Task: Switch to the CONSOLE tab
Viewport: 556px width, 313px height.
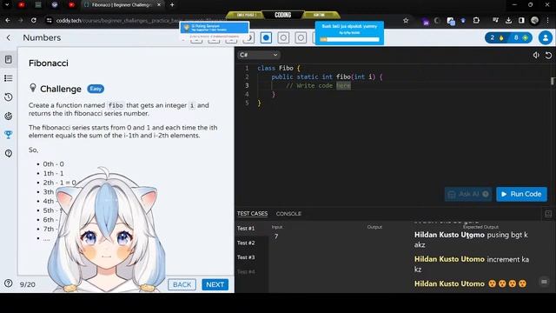Action: [x=288, y=214]
